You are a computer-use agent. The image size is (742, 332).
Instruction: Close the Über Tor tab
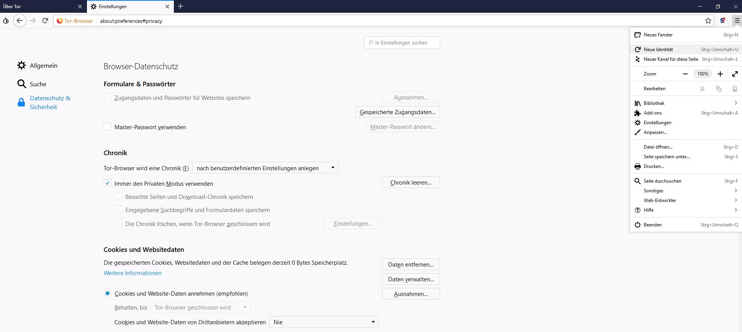coord(80,7)
